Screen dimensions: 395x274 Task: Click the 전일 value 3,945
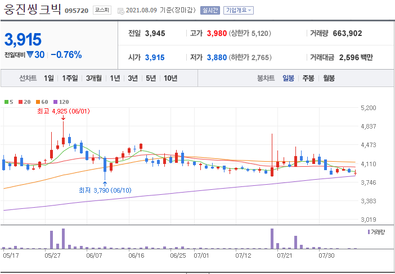[155, 33]
